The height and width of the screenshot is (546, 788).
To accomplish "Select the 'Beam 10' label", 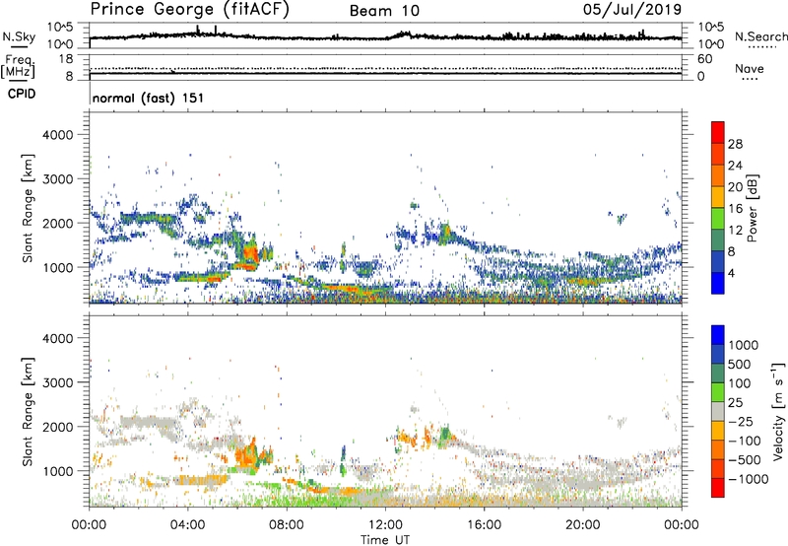I will click(x=384, y=11).
